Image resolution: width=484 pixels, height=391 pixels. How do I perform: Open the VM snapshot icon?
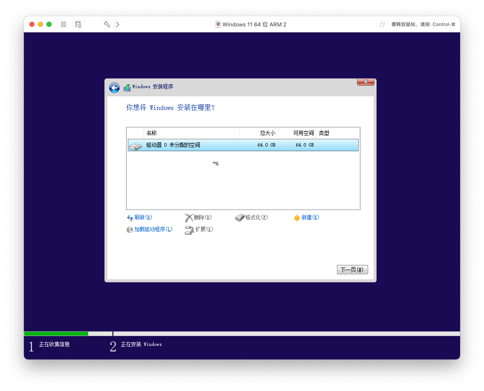(78, 24)
